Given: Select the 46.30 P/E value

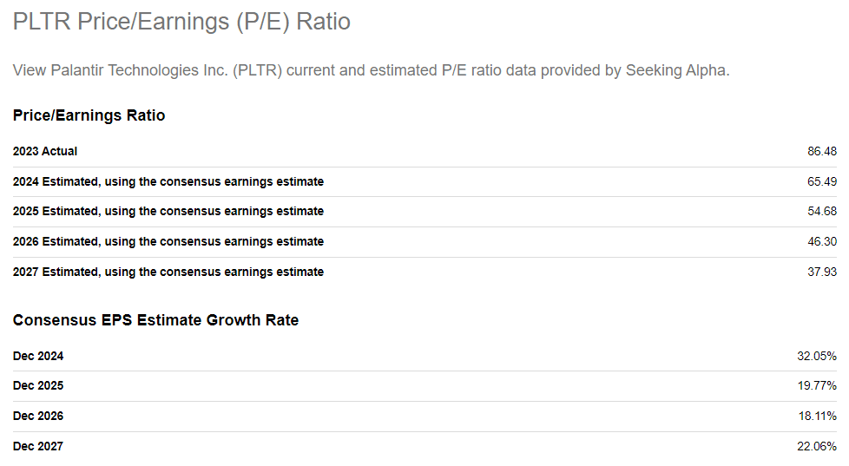Looking at the screenshot, I should click(821, 241).
